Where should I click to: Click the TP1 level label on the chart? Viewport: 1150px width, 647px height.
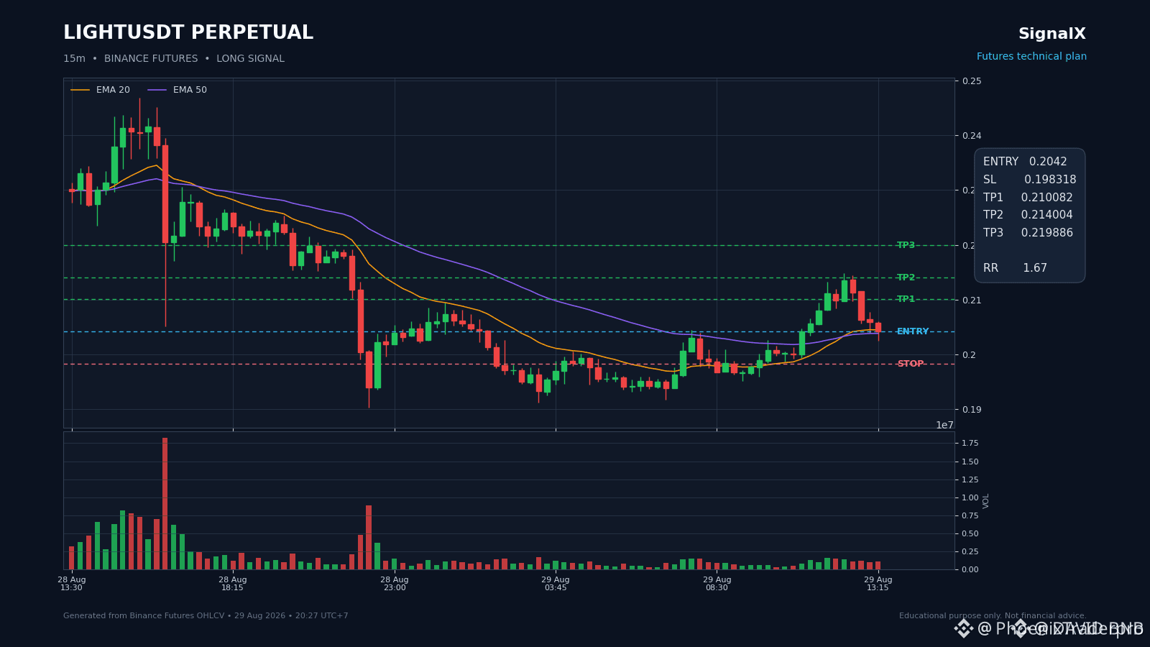[906, 299]
